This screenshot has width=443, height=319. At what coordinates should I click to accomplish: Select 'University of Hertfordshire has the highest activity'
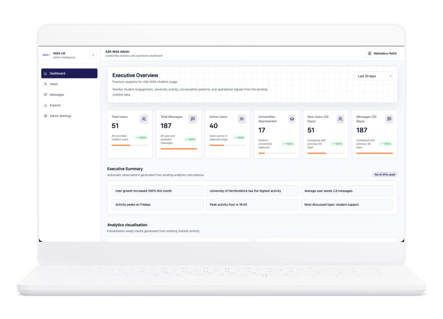[252, 191]
